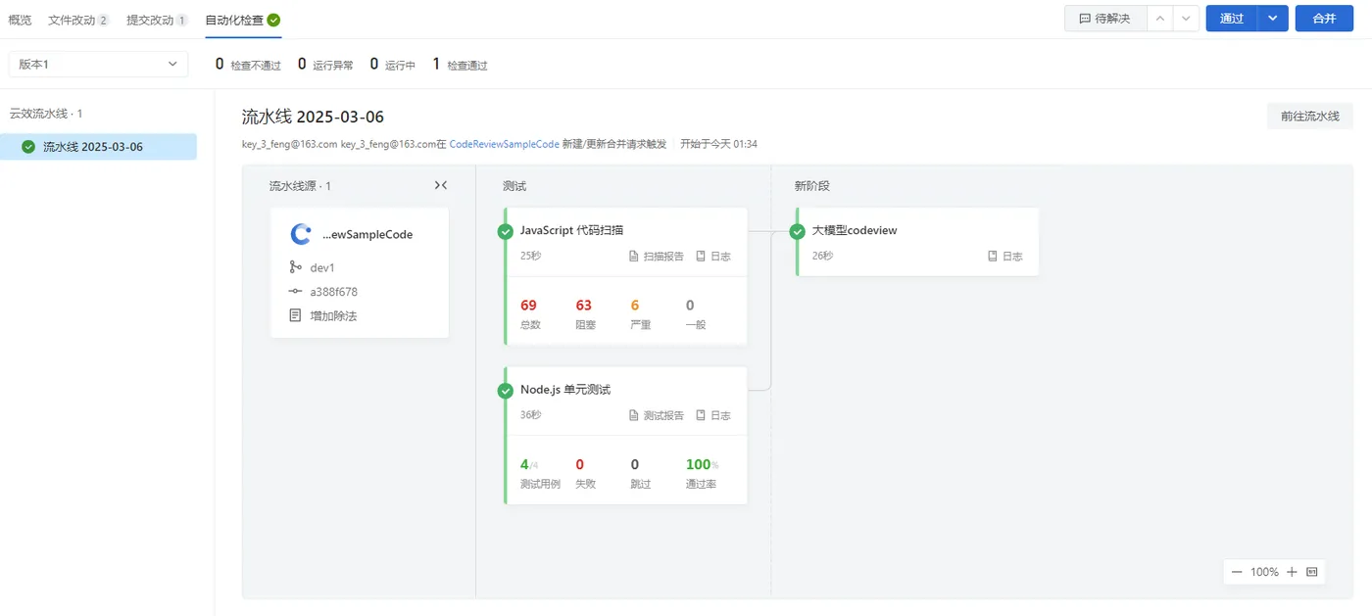Click the 待解决 comments button
The height and width of the screenshot is (616, 1372).
click(x=1105, y=19)
